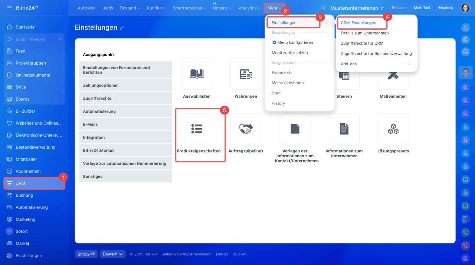Expand the Umsatz dropdown menu
This screenshot has width=475, height=265.
222,8
